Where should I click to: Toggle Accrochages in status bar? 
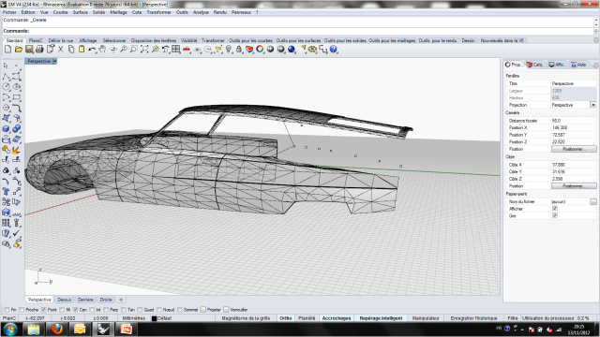(x=337, y=318)
